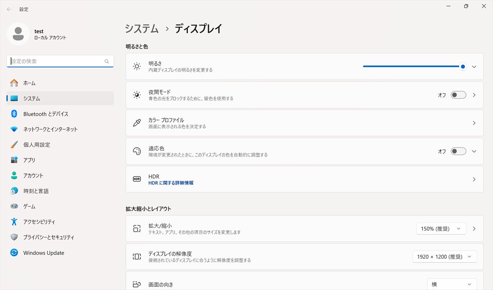The image size is (493, 290).
Task: Open プライバシーとセキュリティ category
Action: coord(60,237)
